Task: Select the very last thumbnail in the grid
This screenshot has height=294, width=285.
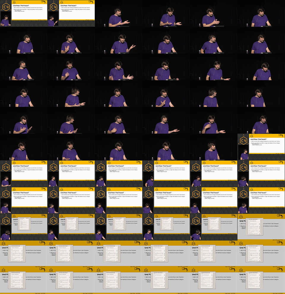Action: [x=261, y=281]
